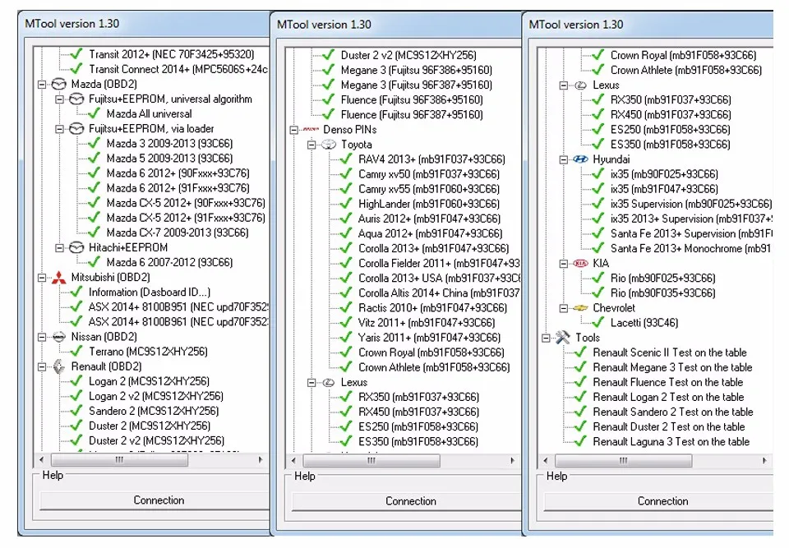Click green checkmark beside Terrano (MC9S12XHY256)
Image resolution: width=789 pixels, height=548 pixels.
coord(76,351)
